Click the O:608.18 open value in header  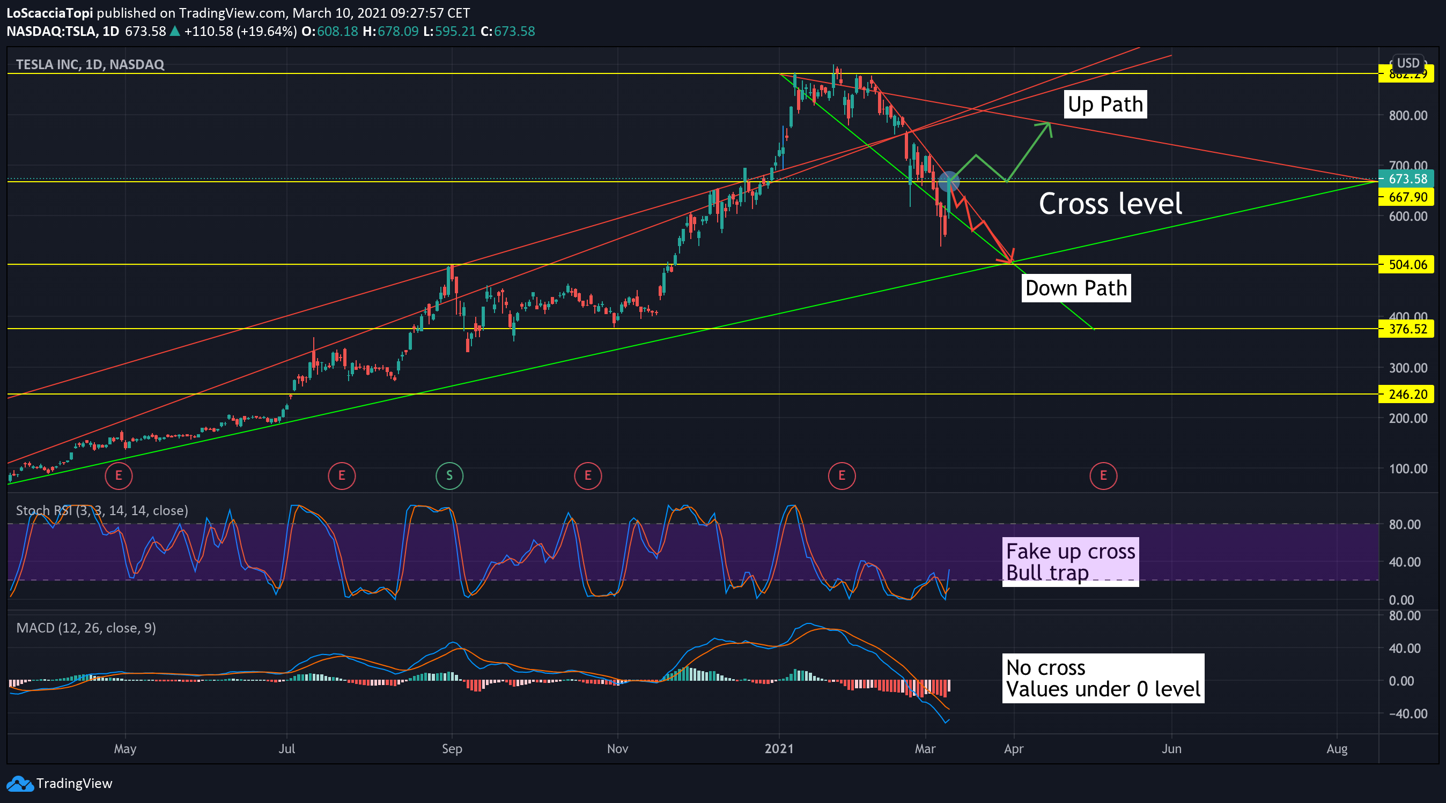330,32
